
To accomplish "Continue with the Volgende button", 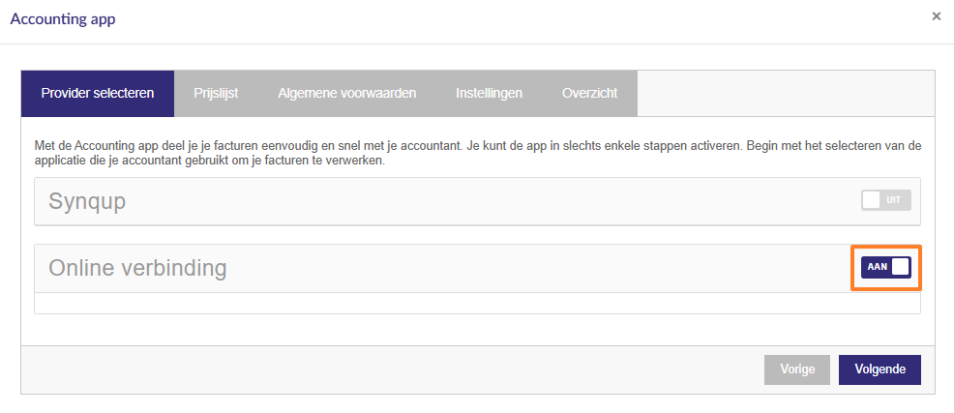I will click(x=879, y=369).
